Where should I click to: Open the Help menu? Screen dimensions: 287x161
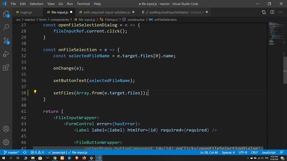97,4
